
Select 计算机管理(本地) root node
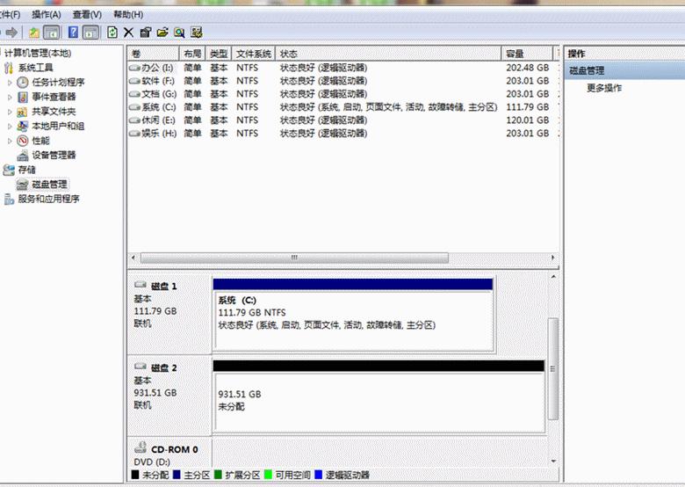pos(38,54)
